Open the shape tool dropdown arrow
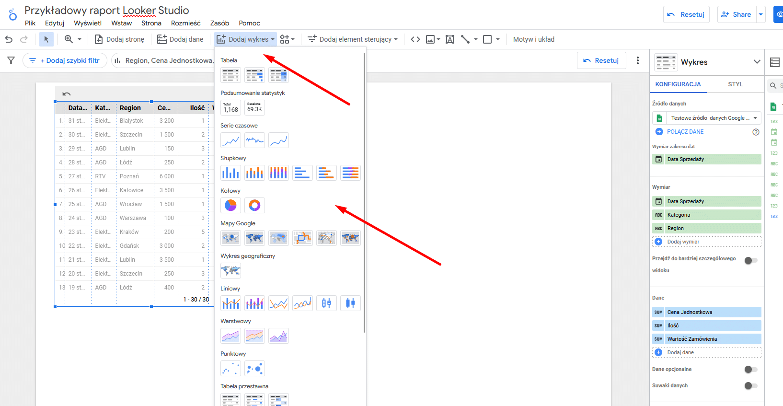 point(498,39)
